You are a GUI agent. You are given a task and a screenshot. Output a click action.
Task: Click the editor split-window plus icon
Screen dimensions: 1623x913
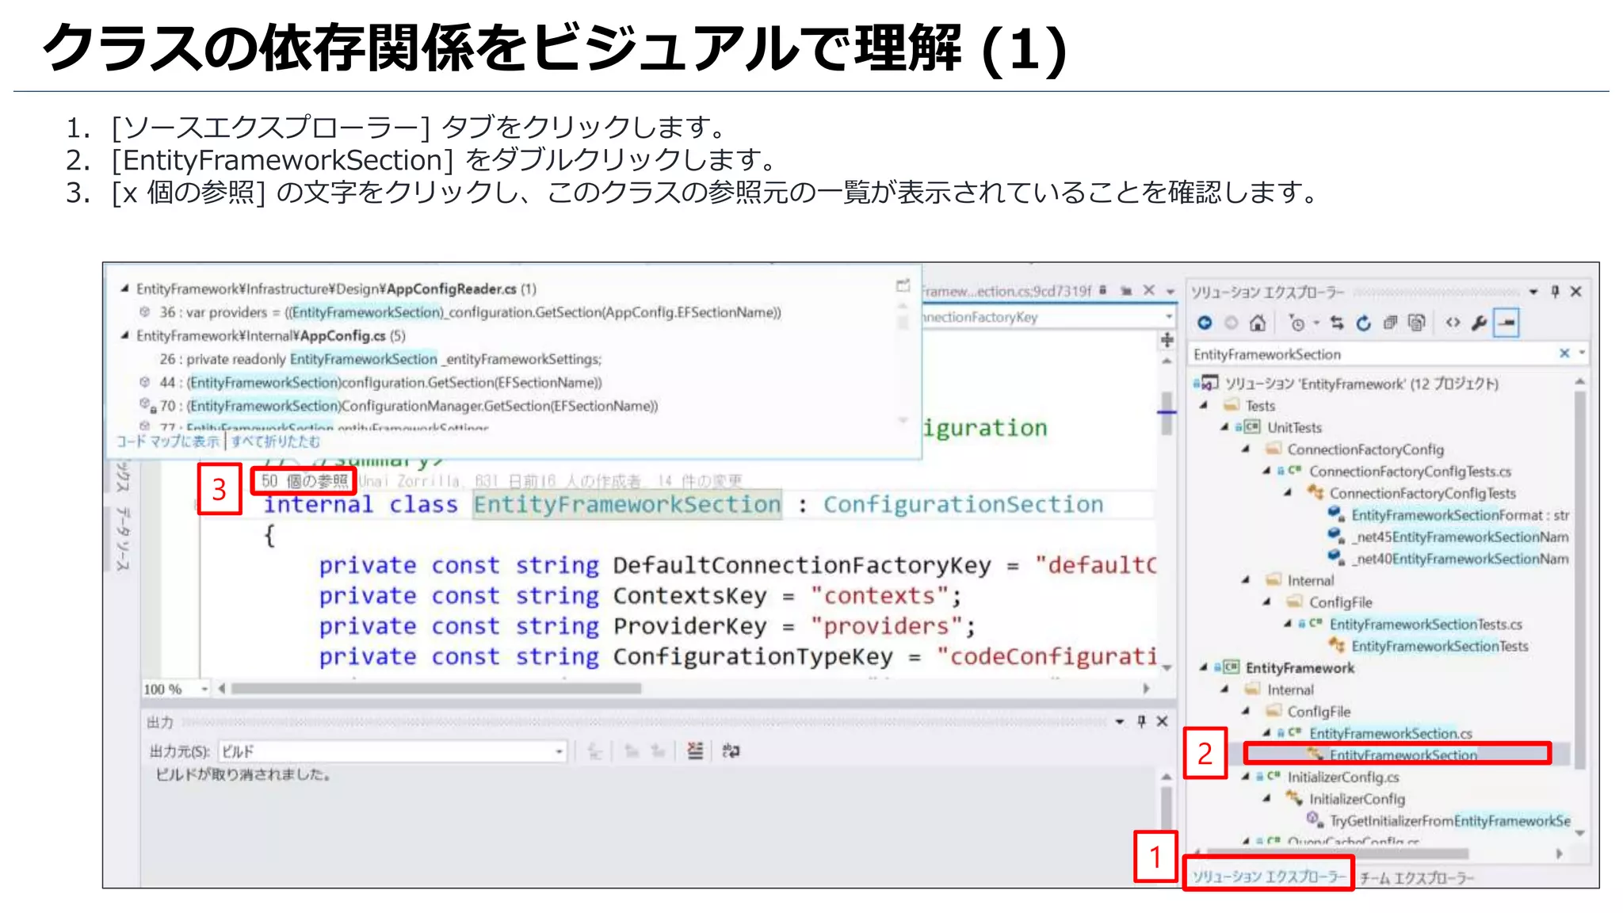pos(1167,340)
